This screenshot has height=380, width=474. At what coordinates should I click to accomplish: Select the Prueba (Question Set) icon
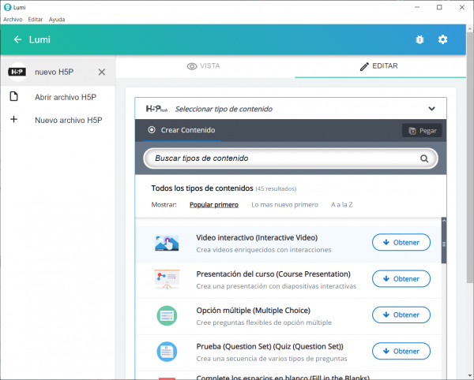point(167,352)
